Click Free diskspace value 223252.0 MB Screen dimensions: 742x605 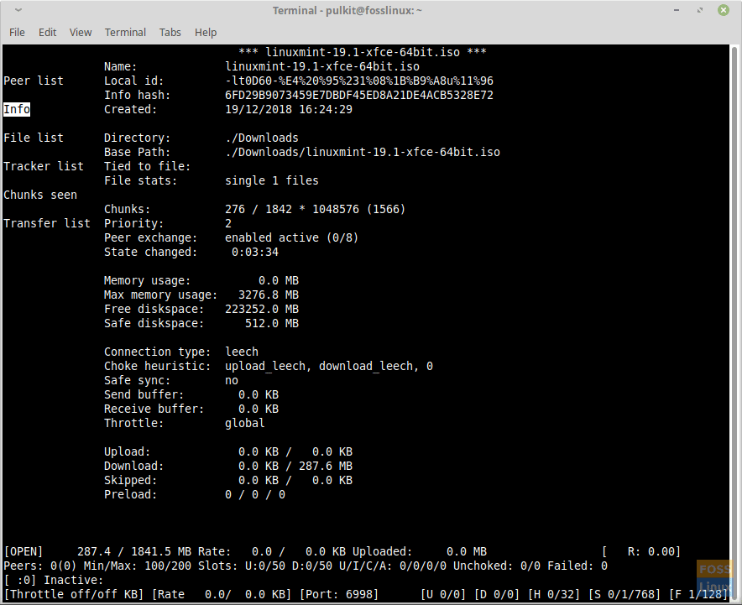(x=262, y=309)
